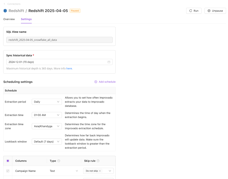Toggle the select-all columns checkbox
Screen dimensions: 228x179
8,161
